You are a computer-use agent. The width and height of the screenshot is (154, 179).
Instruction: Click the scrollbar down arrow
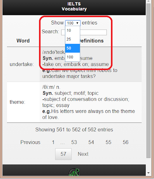[148, 173]
